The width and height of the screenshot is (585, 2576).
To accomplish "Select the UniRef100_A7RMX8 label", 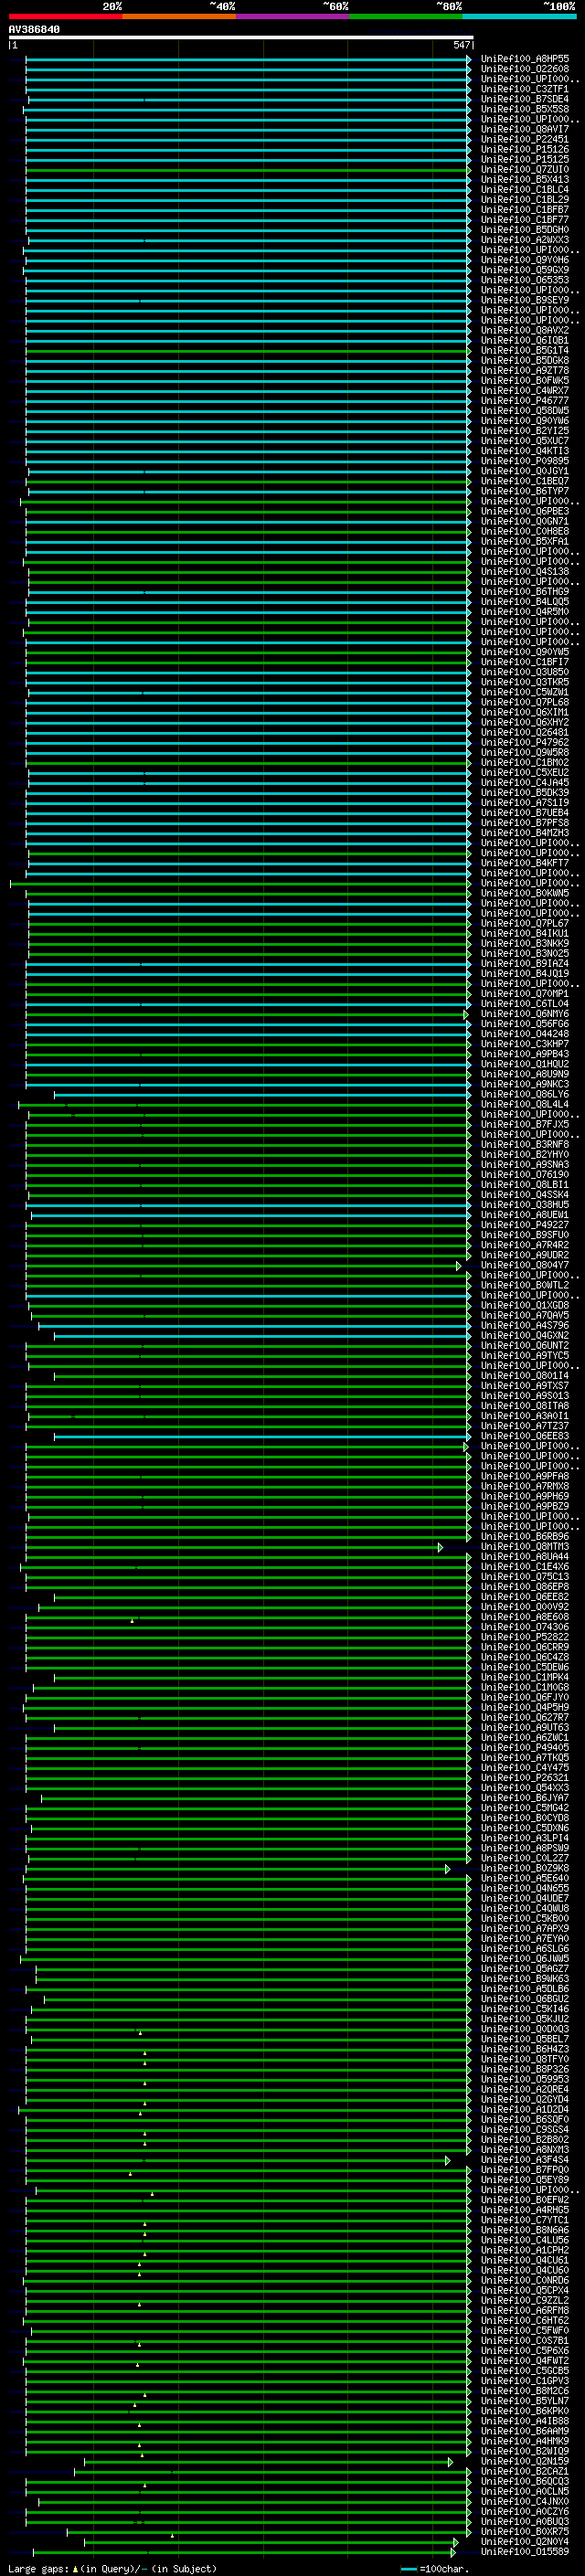I will (x=525, y=1486).
